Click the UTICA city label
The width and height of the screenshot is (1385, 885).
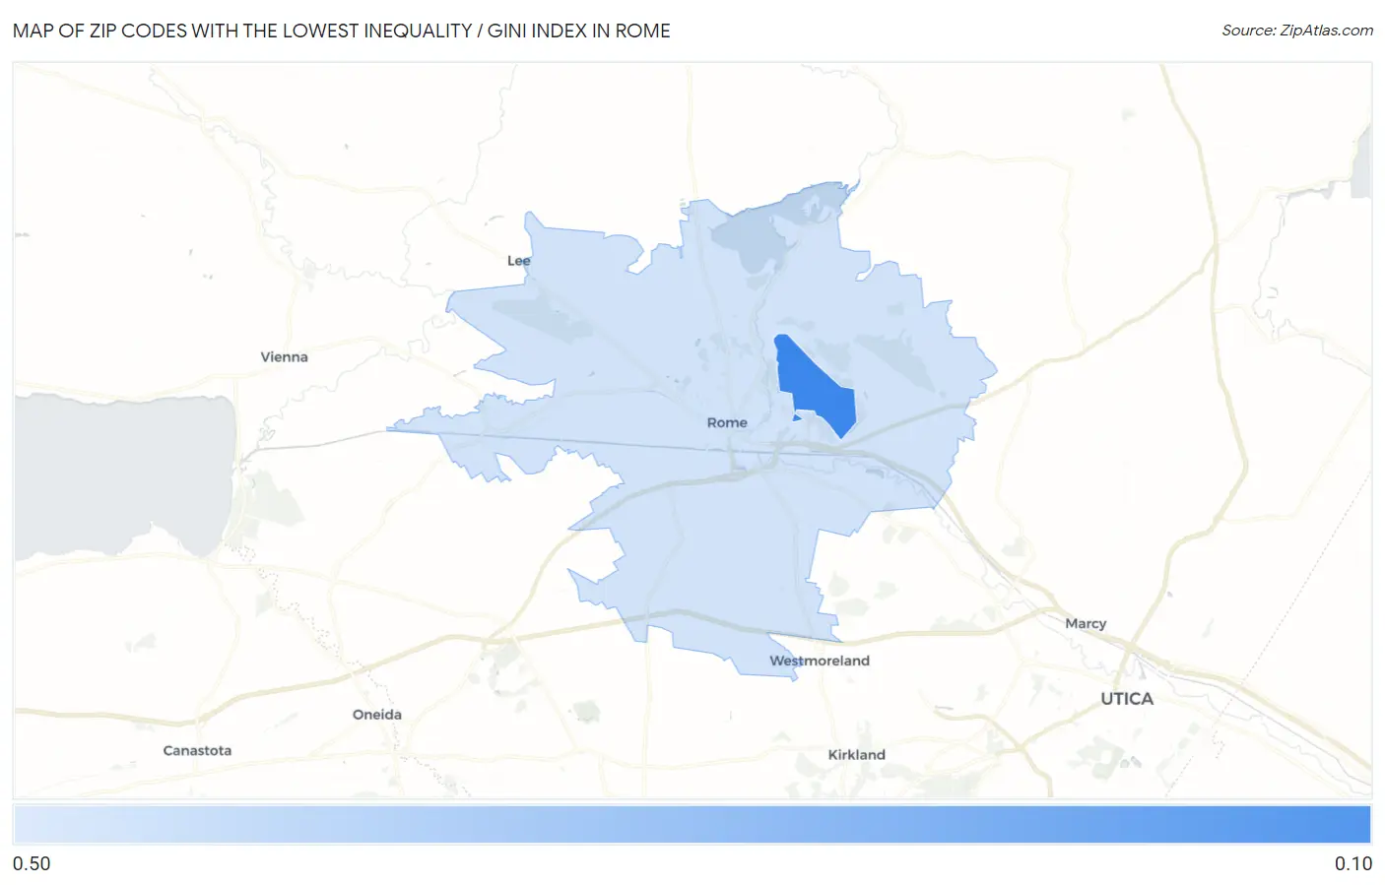(1127, 699)
